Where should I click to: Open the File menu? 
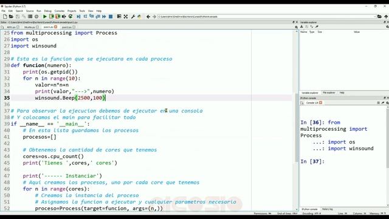tap(3, 11)
